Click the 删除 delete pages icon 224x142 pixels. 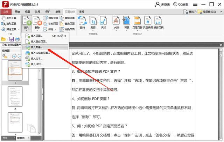37,21
